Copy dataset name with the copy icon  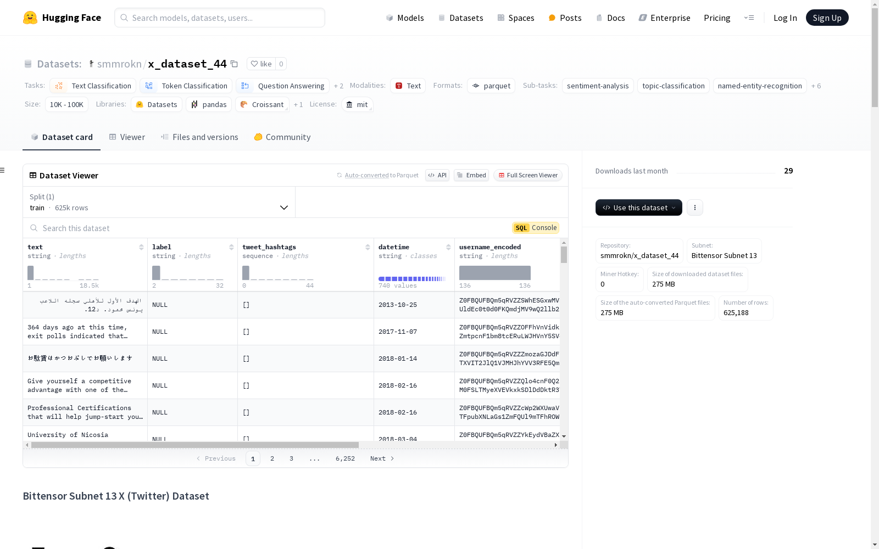[x=234, y=64]
